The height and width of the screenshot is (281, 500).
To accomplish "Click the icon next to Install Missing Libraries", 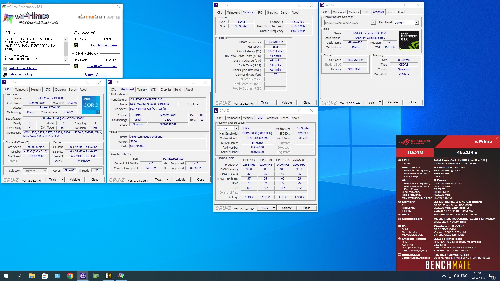I will pos(5,68).
